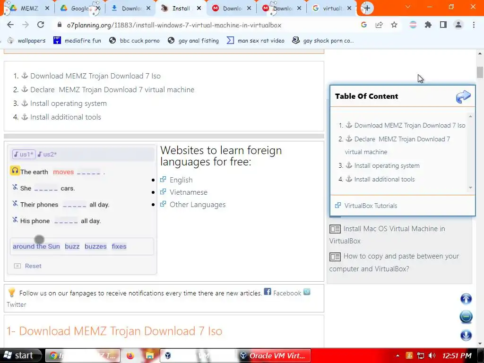Screen dimensions: 484x363
Task: Click the blue minus circle button
Action: (x=466, y=317)
